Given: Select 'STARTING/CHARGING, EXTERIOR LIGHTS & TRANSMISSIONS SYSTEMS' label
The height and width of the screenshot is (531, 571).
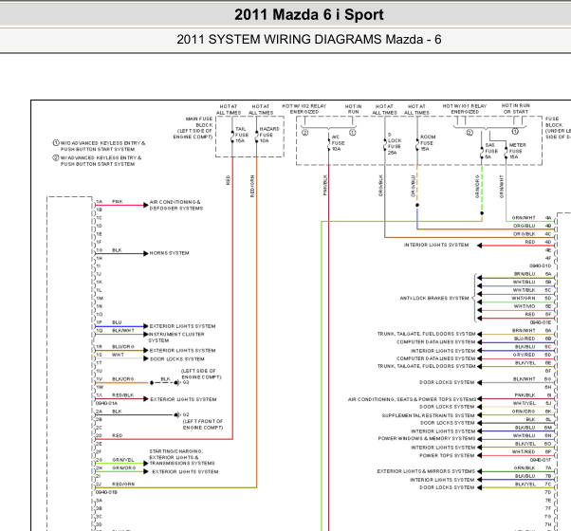Looking at the screenshot, I should pos(182,457).
